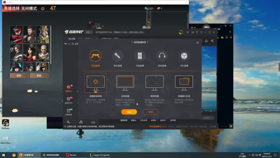Click the magnifier key icon at sidebar bottom
Screen dimensions: 280x158
[x=68, y=122]
